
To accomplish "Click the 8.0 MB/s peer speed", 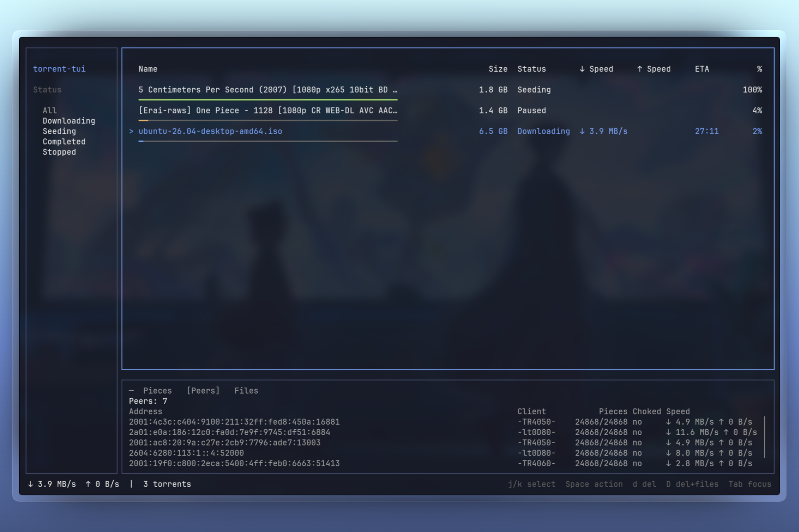I will pyautogui.click(x=689, y=453).
